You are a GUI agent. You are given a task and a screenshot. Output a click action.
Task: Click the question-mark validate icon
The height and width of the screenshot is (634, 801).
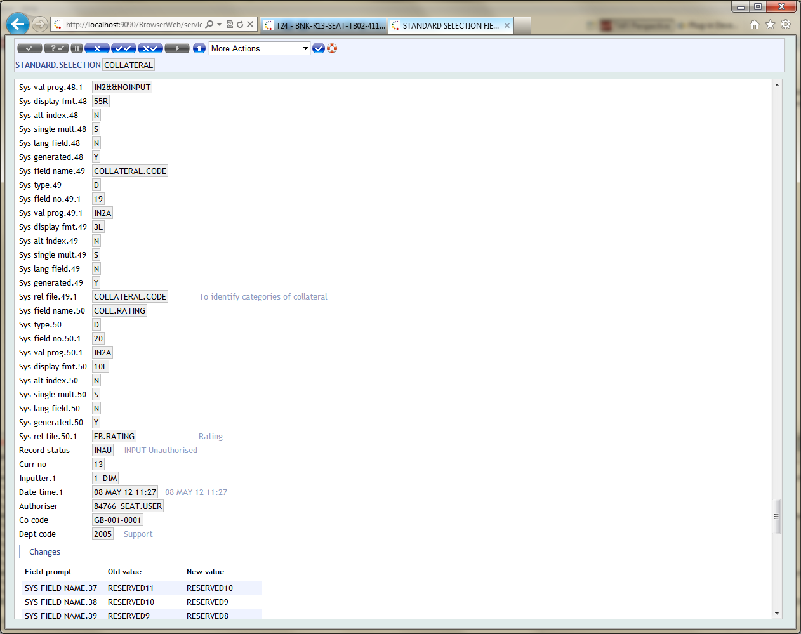click(x=56, y=48)
